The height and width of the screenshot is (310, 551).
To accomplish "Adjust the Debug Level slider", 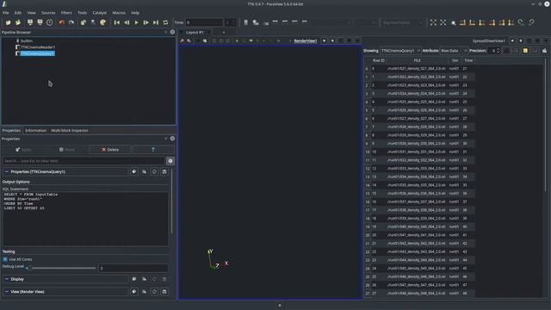I will point(62,268).
